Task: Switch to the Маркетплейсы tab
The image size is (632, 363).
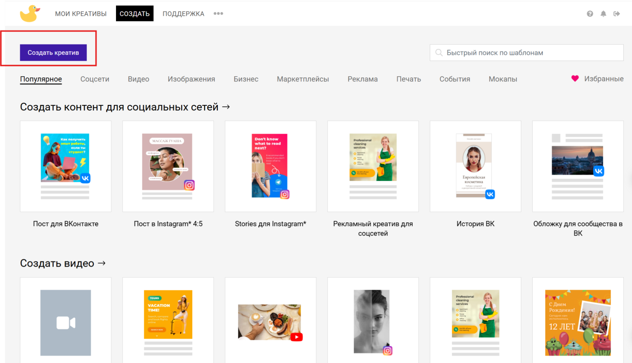Action: coord(303,79)
